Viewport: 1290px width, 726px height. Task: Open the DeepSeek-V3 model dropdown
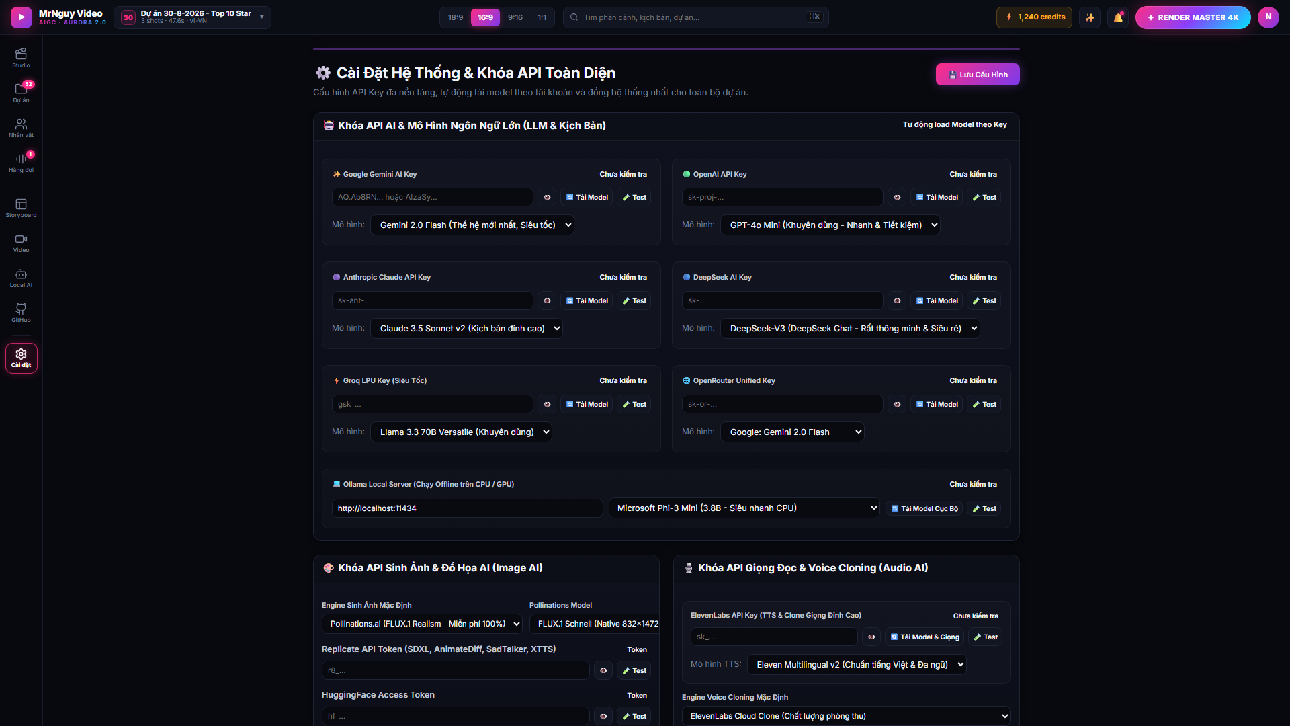(x=850, y=328)
